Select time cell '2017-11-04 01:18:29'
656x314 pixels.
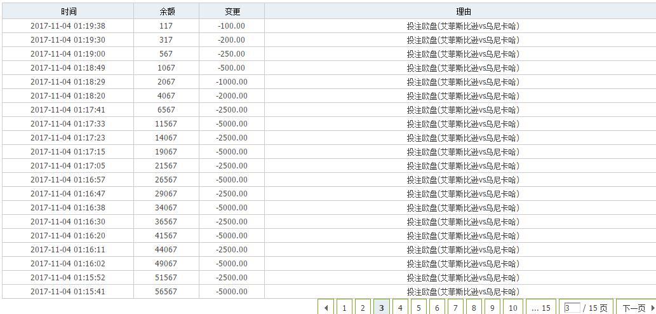[68, 81]
